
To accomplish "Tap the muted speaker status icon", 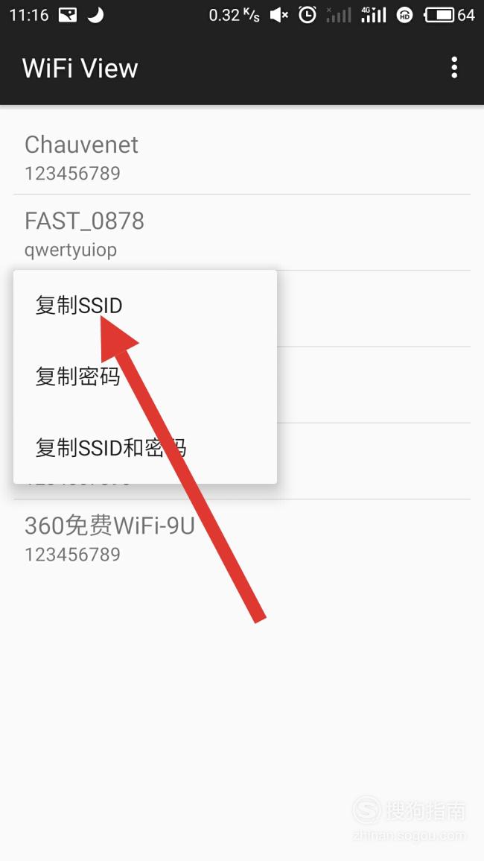I will point(279,16).
